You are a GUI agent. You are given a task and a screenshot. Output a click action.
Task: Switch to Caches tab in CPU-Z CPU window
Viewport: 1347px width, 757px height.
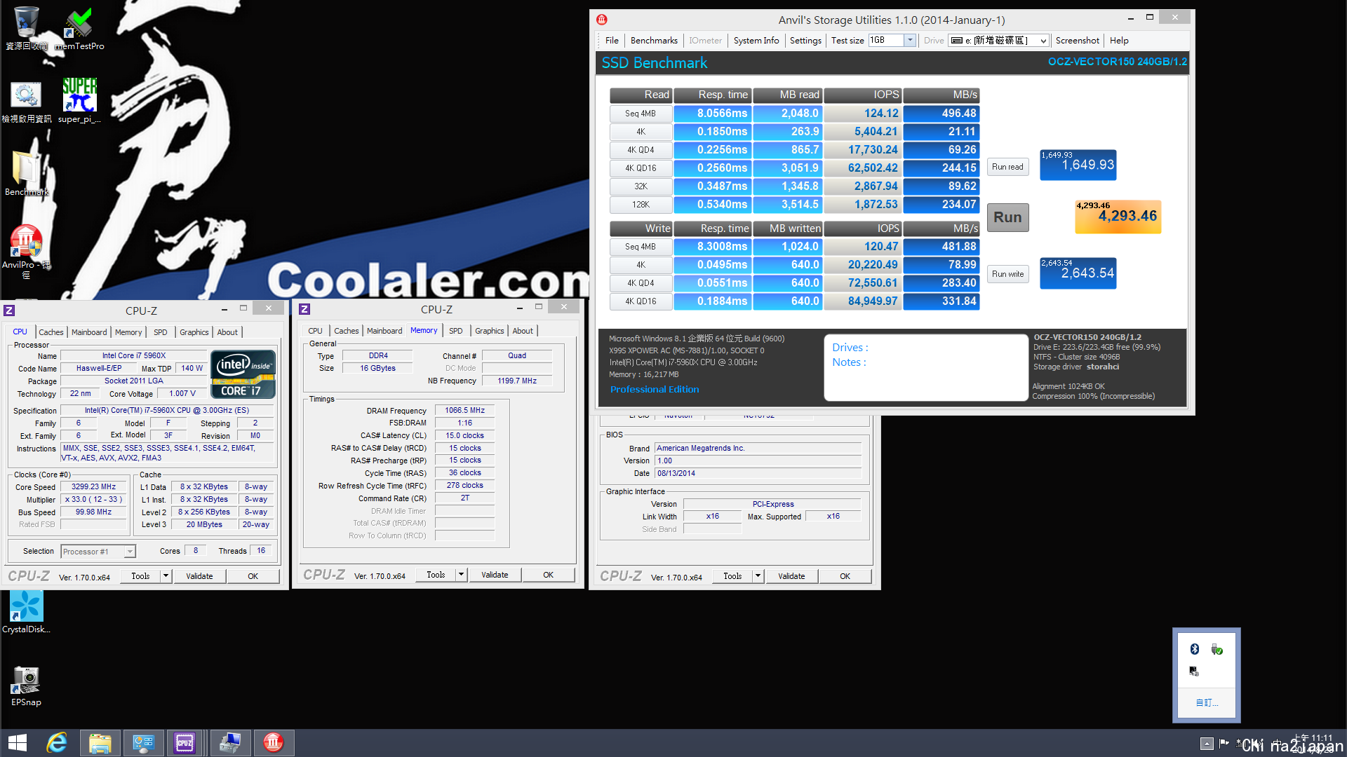[51, 332]
